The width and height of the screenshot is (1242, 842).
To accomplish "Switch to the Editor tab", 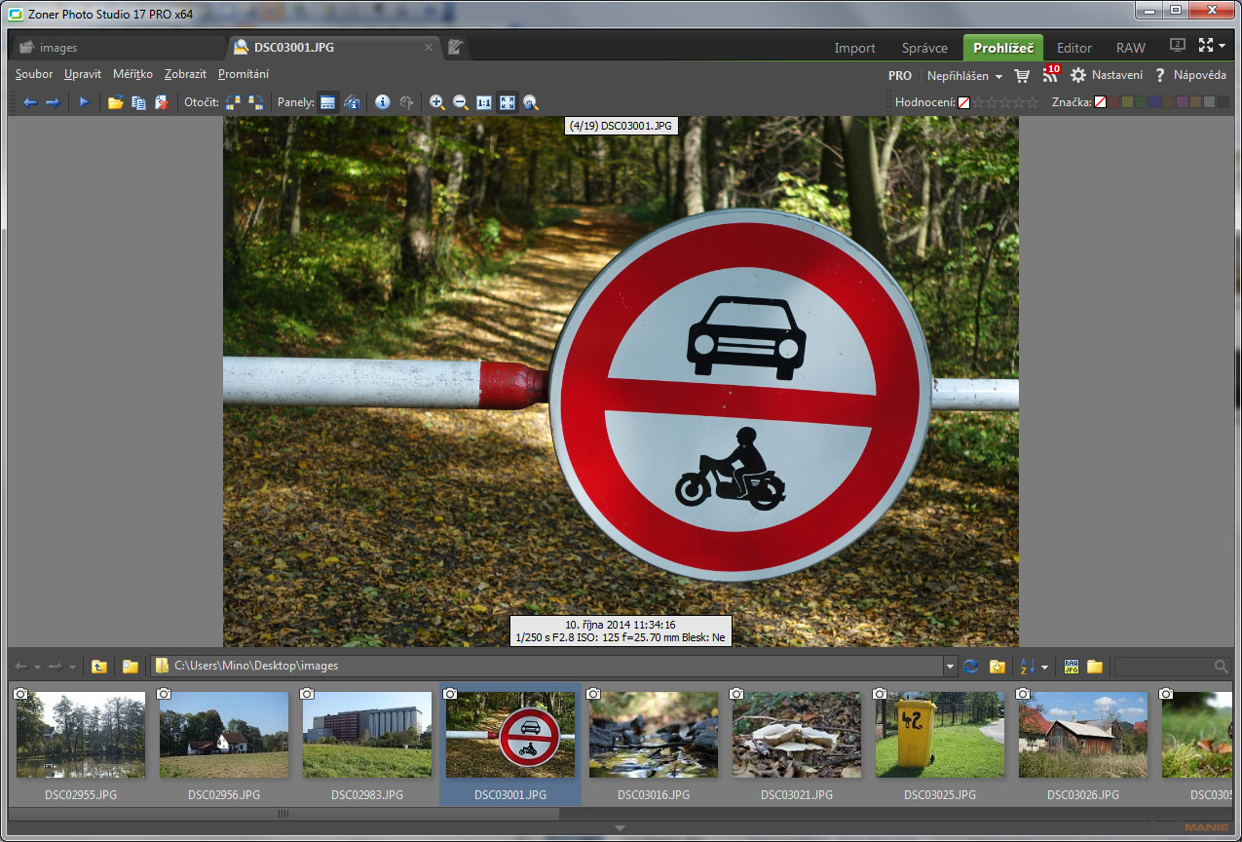I will click(x=1074, y=48).
